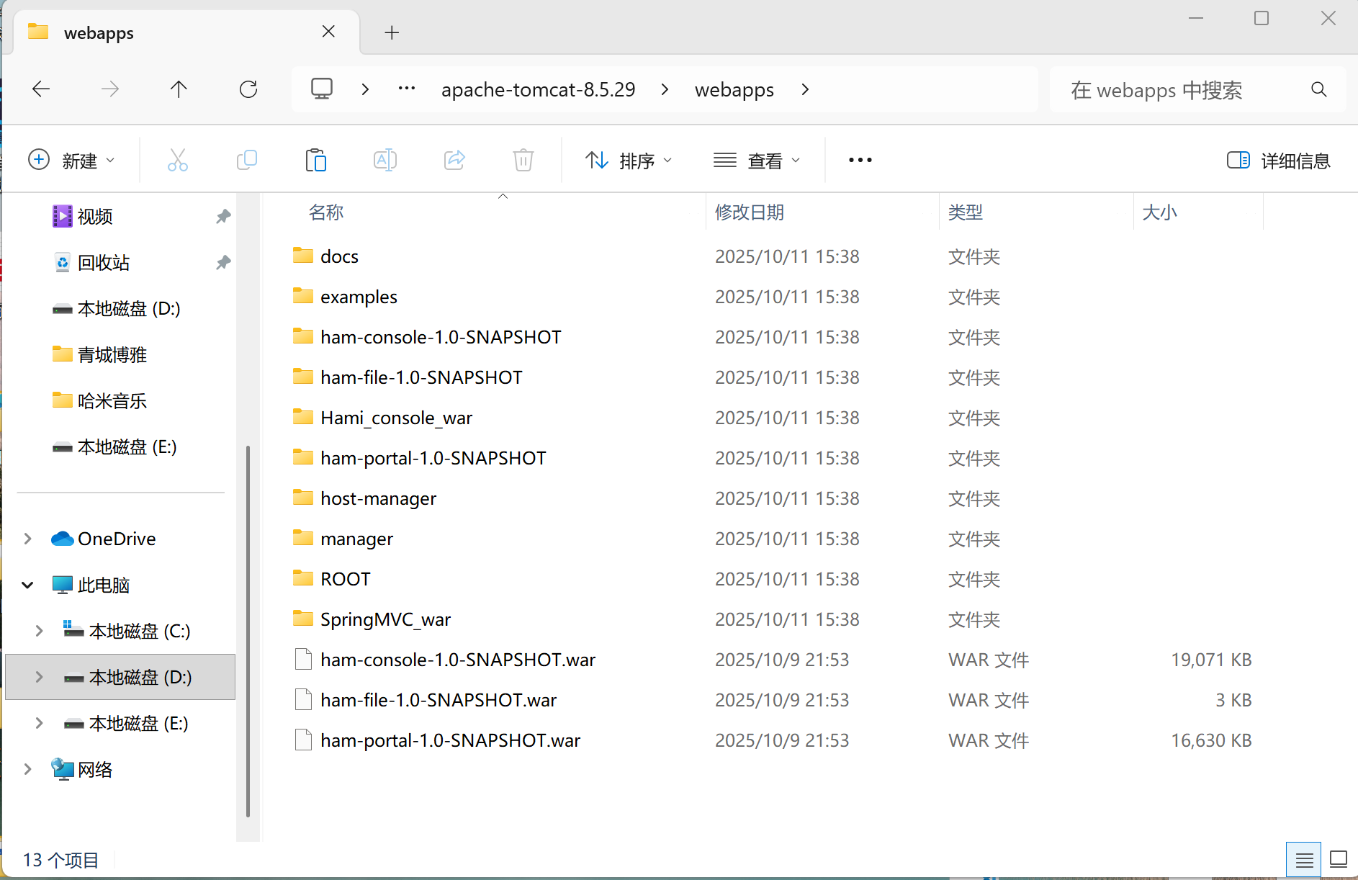The height and width of the screenshot is (880, 1358).
Task: Open the three-dot more options menu
Action: coord(860,160)
